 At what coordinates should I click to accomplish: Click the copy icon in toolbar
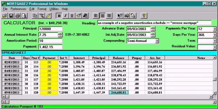point(35,16)
